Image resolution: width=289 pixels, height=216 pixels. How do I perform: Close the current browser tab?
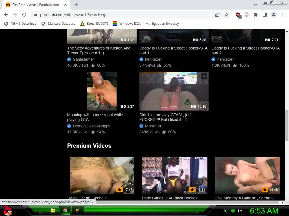(x=65, y=5)
